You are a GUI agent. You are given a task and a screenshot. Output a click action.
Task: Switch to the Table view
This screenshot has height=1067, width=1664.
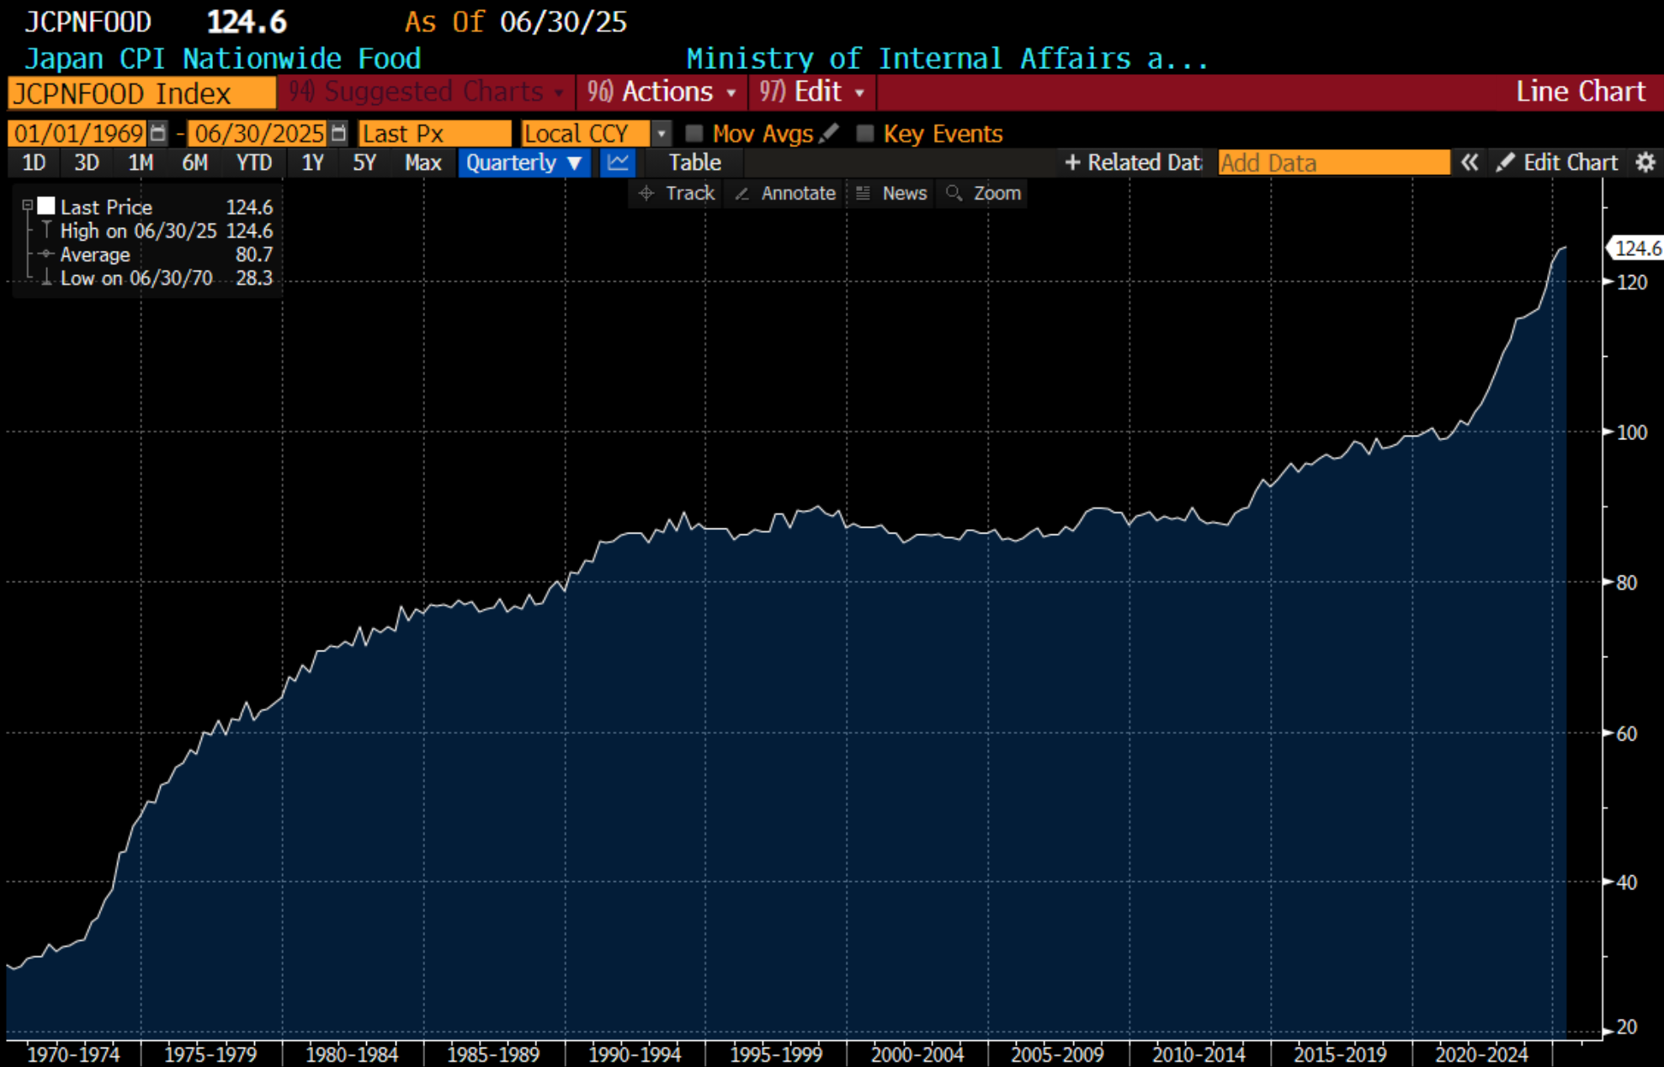[694, 162]
